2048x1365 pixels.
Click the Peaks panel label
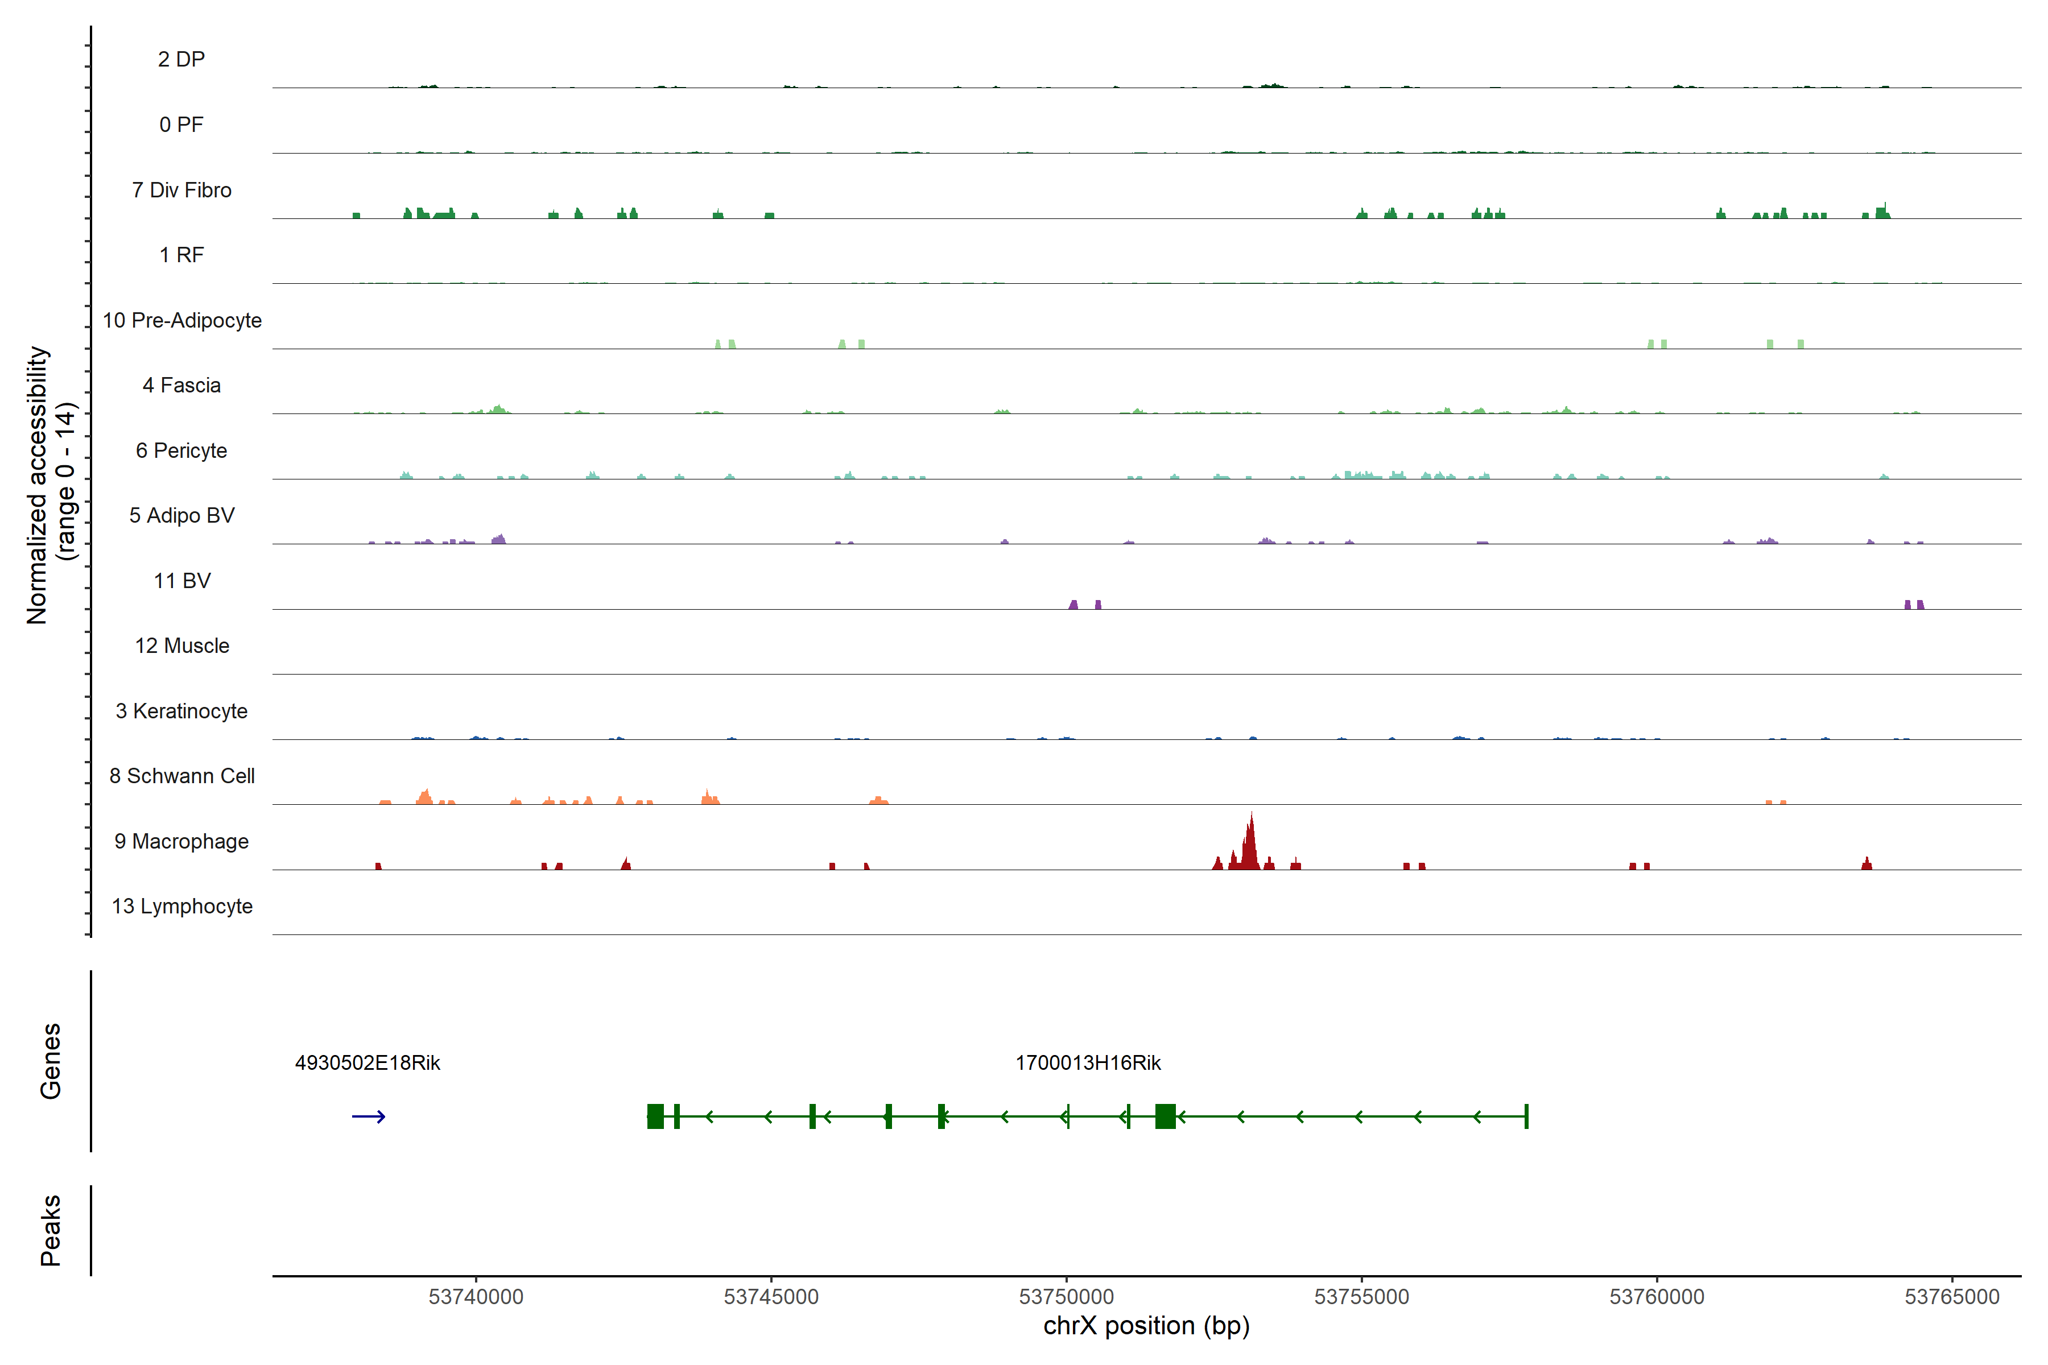(51, 1230)
